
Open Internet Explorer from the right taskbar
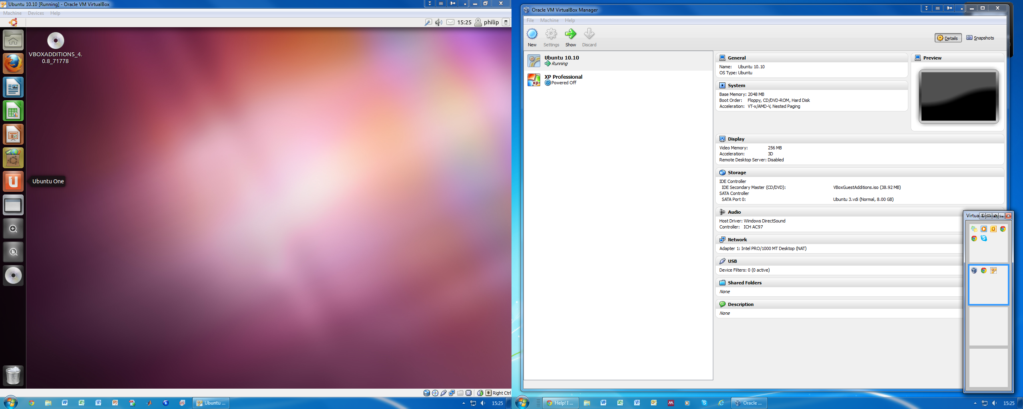[x=721, y=403]
